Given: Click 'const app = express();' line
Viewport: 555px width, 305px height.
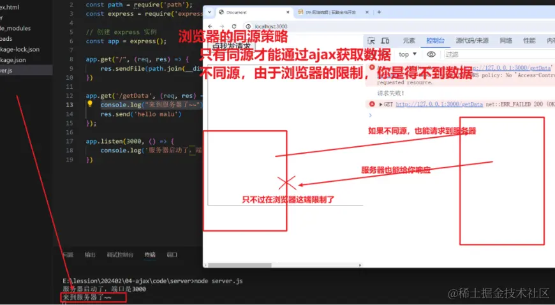Looking at the screenshot, I should tap(126, 41).
